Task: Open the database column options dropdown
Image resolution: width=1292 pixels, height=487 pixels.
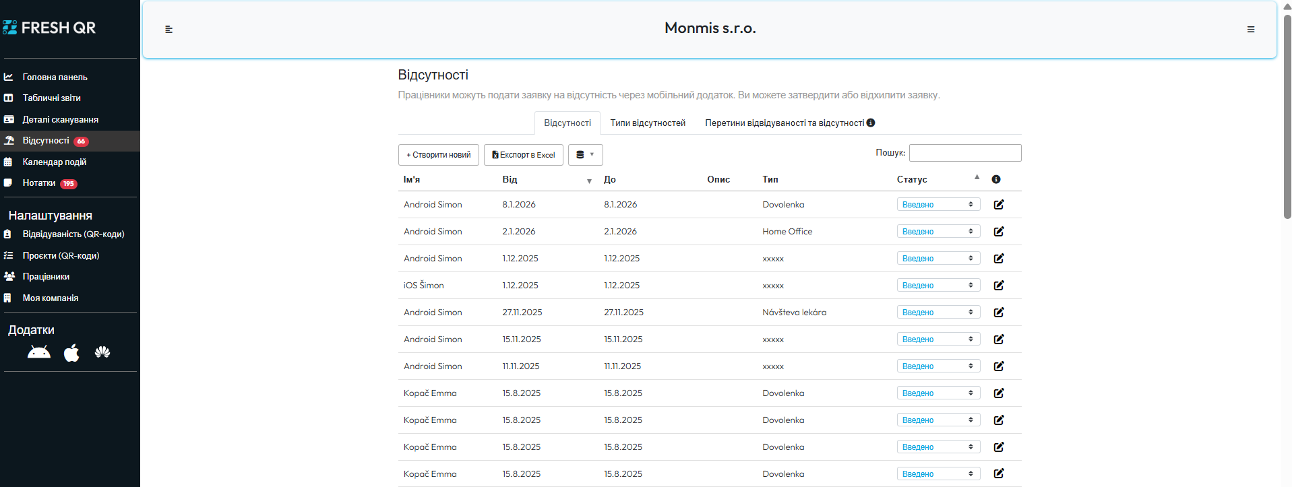Action: [585, 155]
